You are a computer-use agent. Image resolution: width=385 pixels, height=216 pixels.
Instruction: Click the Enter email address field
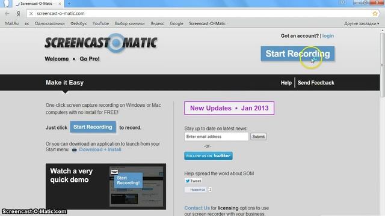click(x=217, y=137)
